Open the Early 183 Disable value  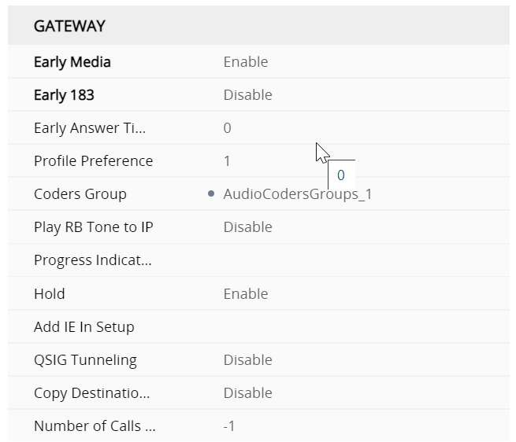pos(247,95)
